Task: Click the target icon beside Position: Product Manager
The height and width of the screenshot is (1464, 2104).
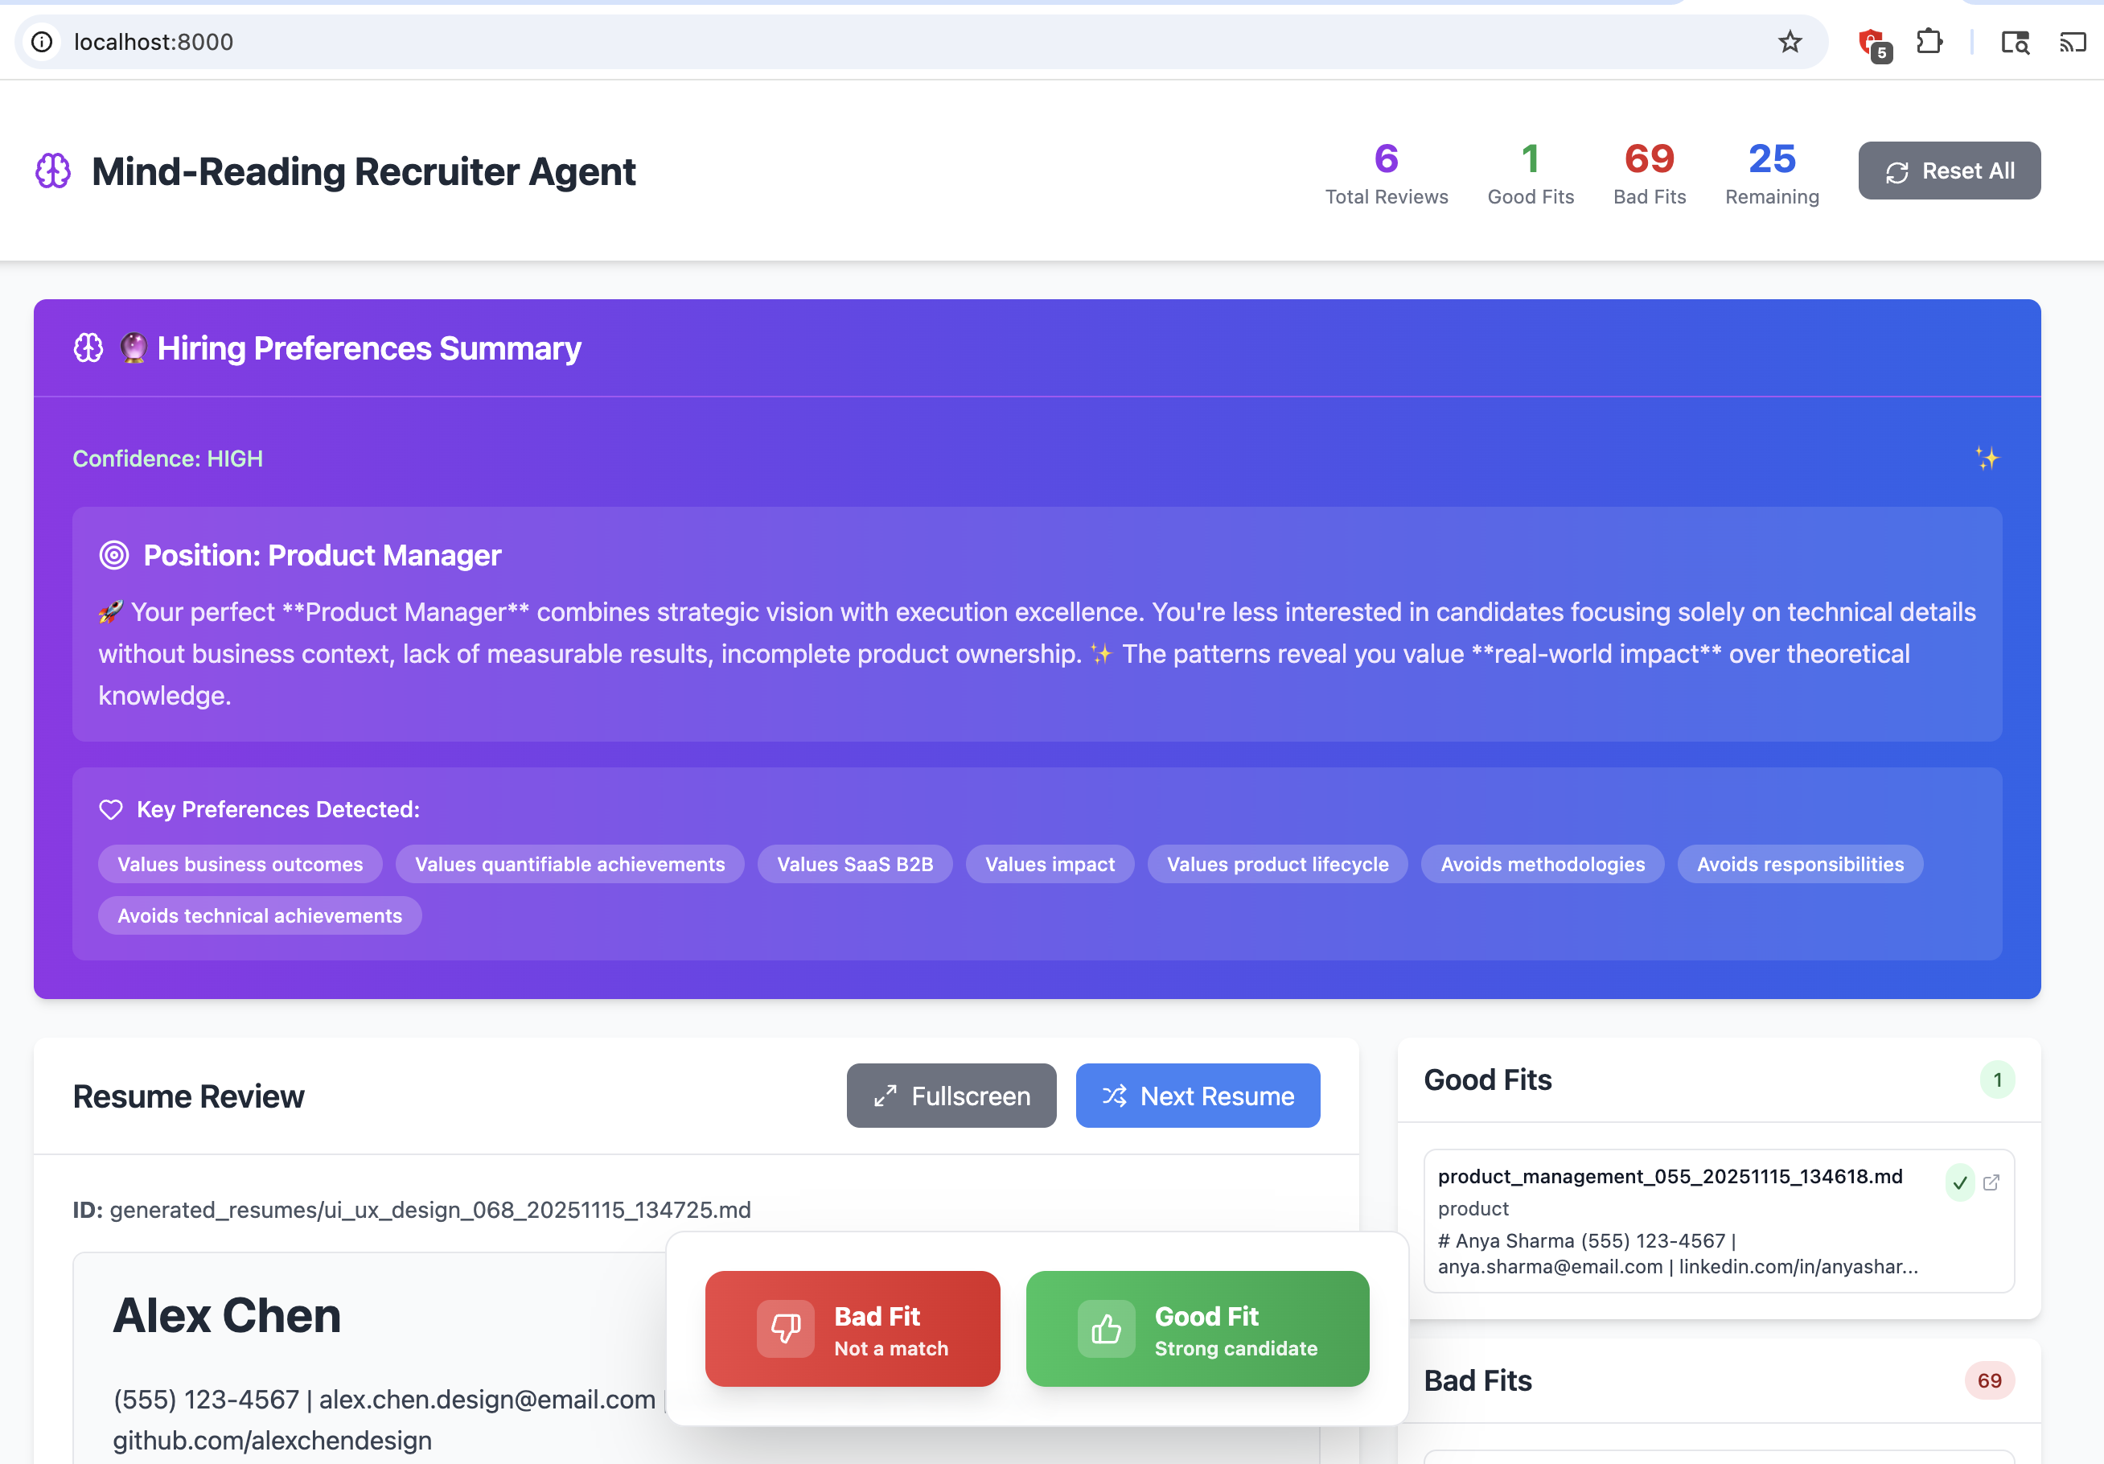Action: 113,556
